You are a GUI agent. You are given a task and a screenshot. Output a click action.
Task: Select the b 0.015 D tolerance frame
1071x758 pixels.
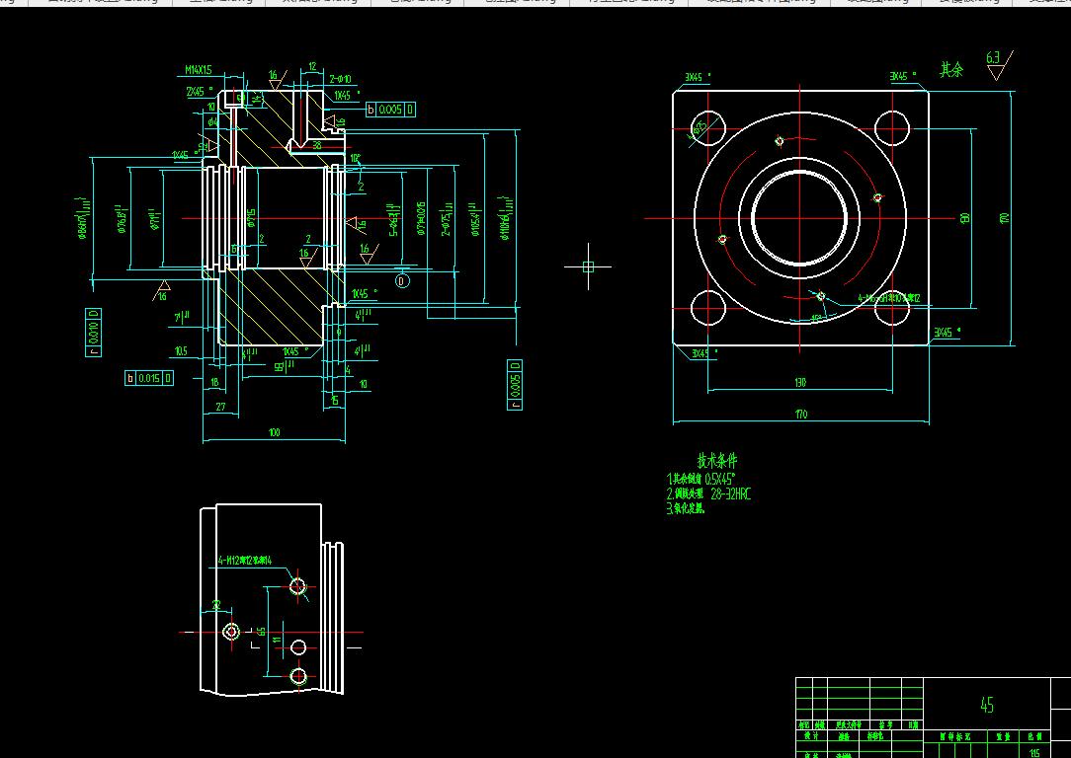[149, 378]
